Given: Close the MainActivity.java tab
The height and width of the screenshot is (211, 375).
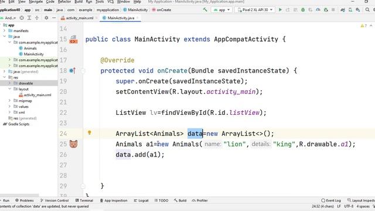Looking at the screenshot, I should (138, 18).
